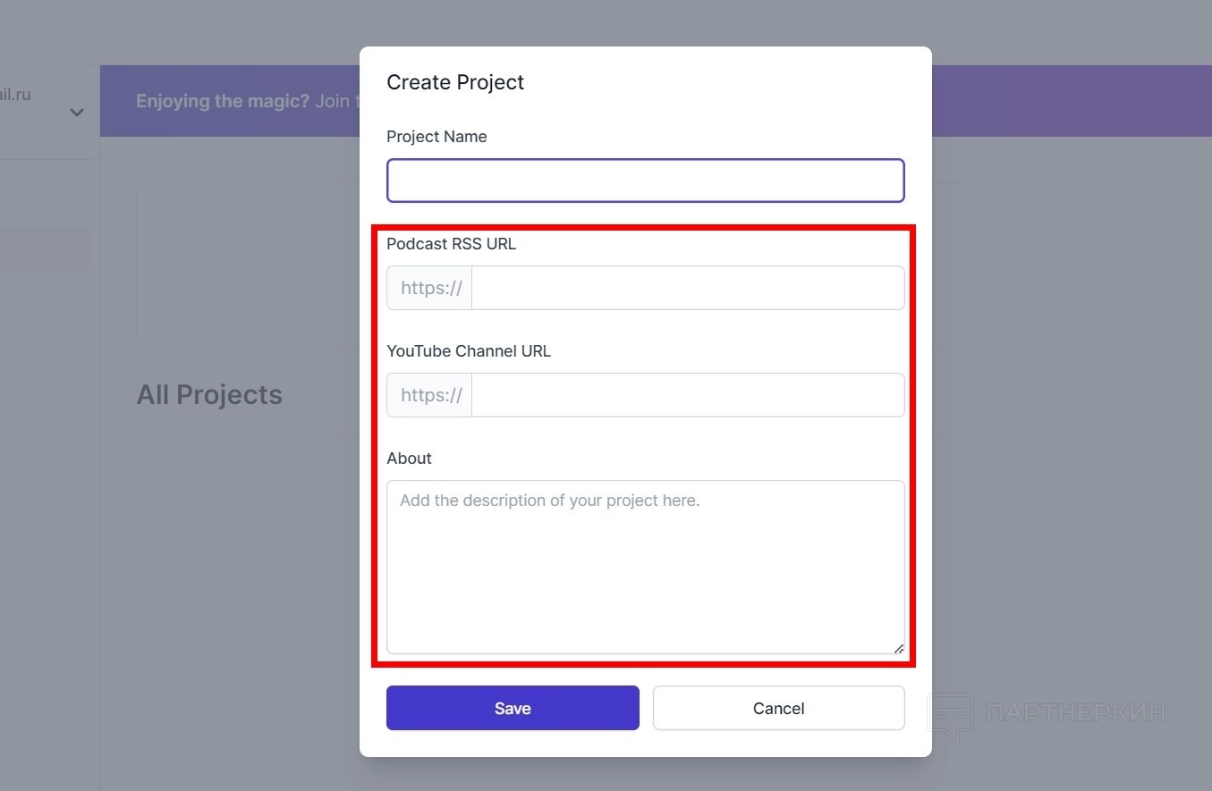The width and height of the screenshot is (1212, 791).
Task: Select the Podcast RSS URL label
Action: (x=451, y=244)
